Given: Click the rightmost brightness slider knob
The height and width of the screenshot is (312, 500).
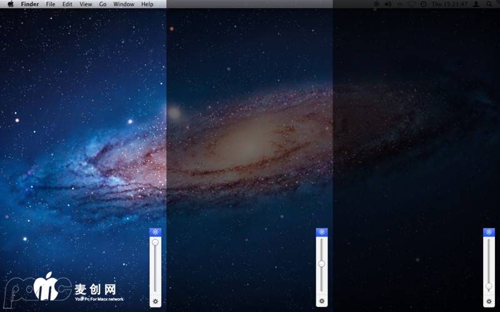Looking at the screenshot, I should [x=489, y=286].
